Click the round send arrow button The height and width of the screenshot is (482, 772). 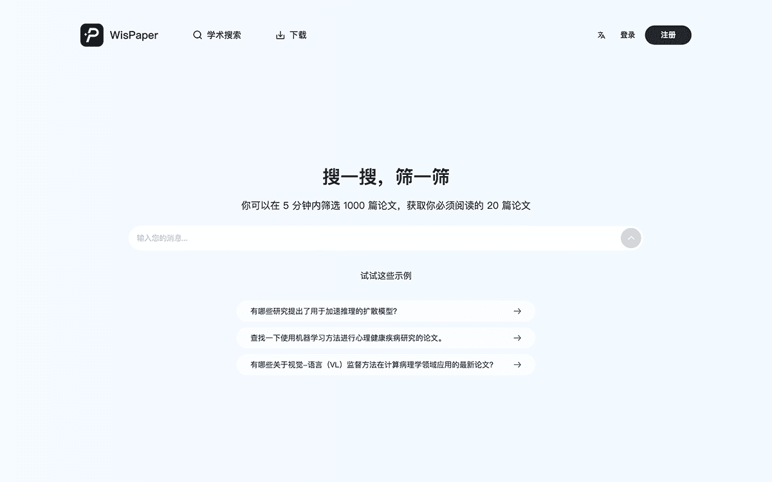coord(630,238)
